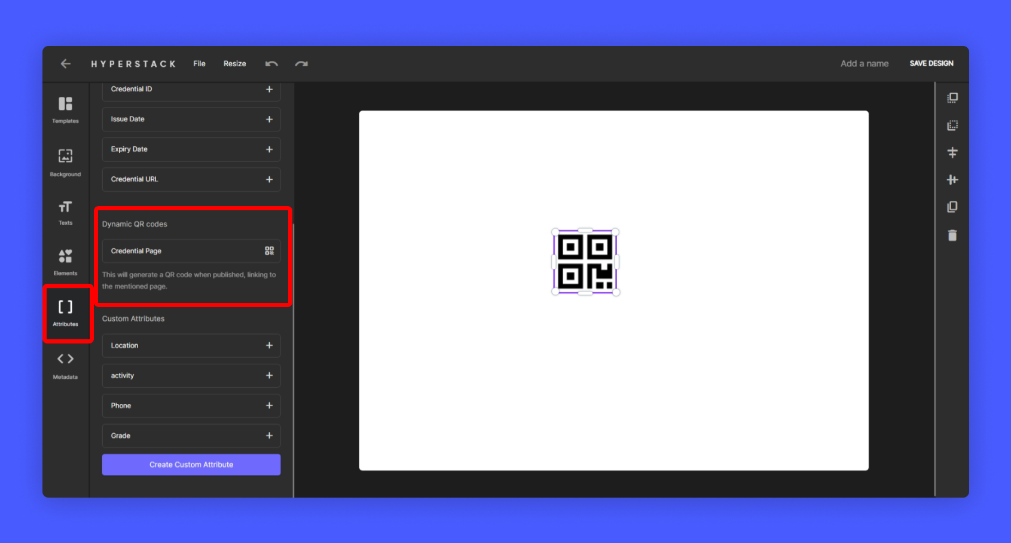The image size is (1011, 543).
Task: Add the Grade attribute
Action: [269, 435]
